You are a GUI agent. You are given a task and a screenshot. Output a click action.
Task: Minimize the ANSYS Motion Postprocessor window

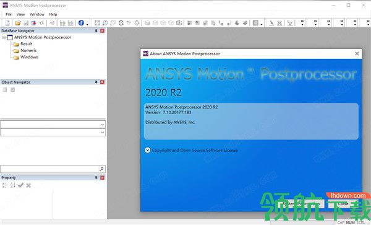coord(334,5)
